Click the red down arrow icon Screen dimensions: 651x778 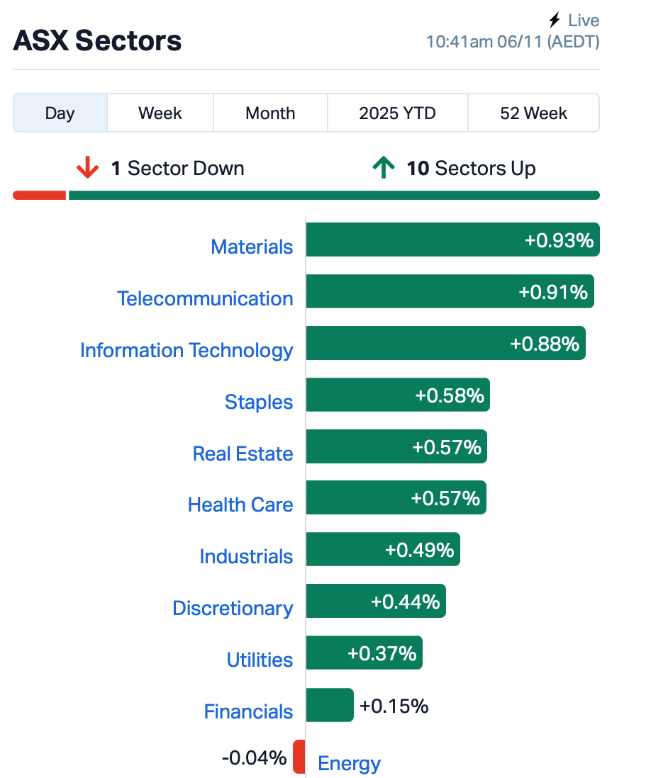click(x=88, y=169)
